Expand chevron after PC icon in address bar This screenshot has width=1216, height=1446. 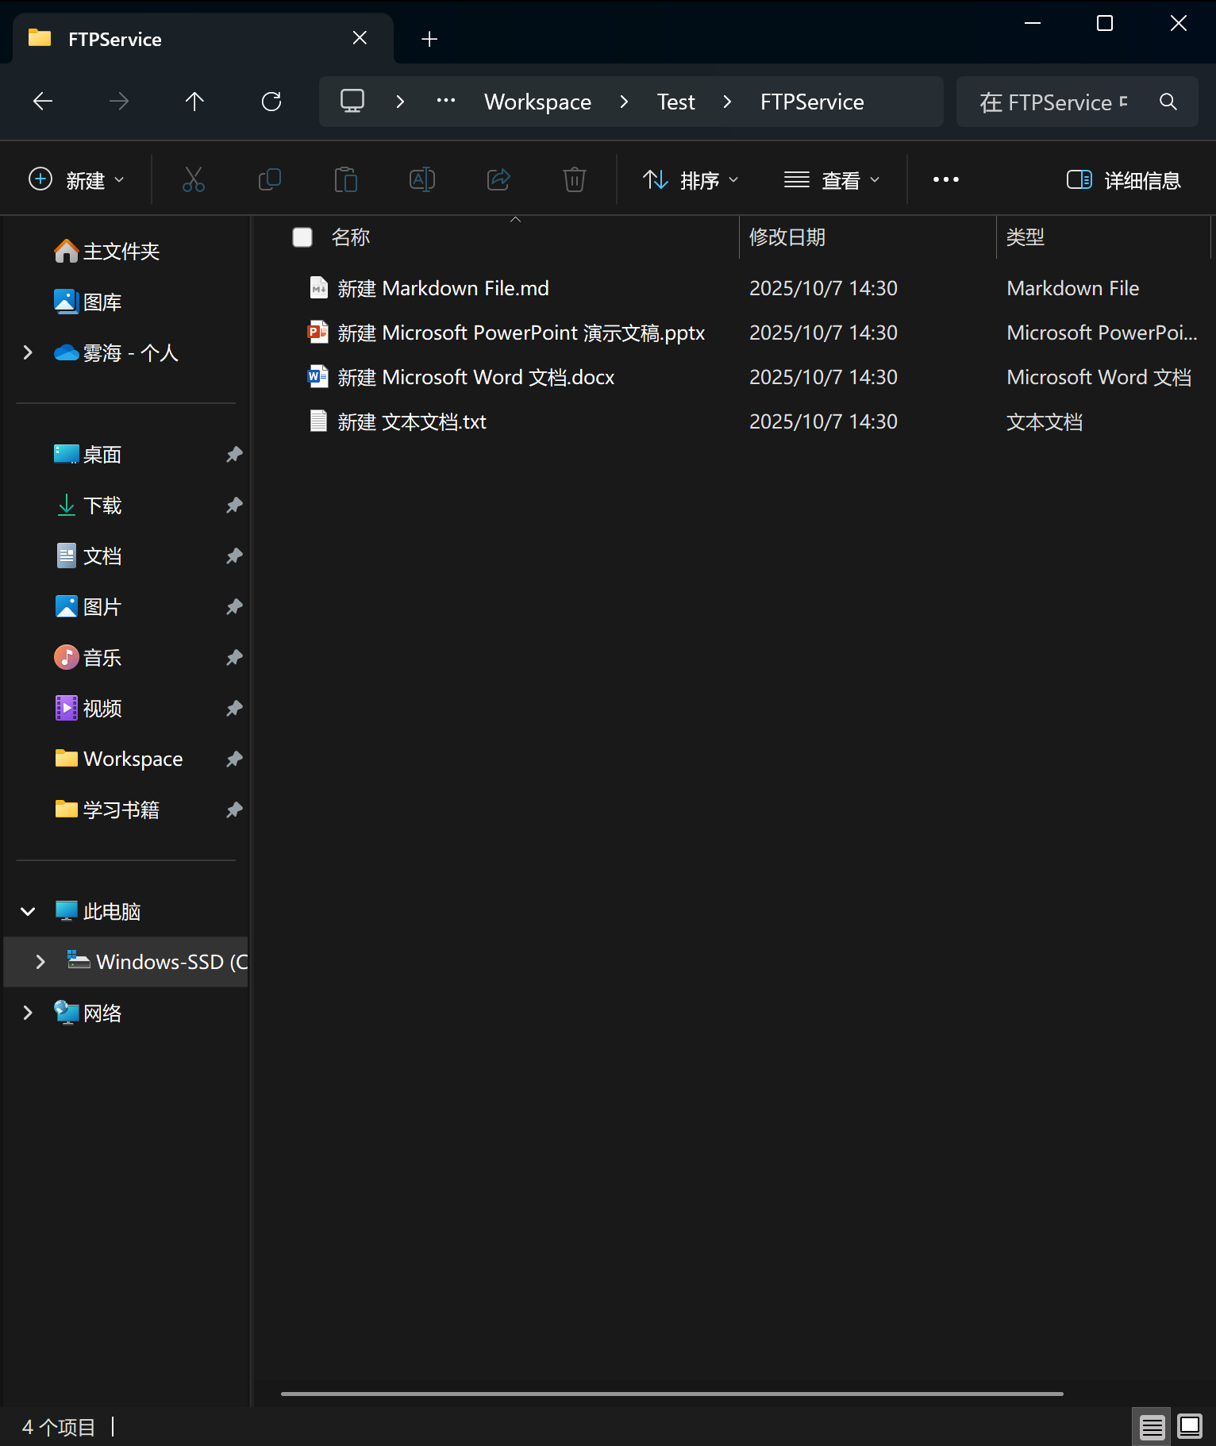(400, 102)
